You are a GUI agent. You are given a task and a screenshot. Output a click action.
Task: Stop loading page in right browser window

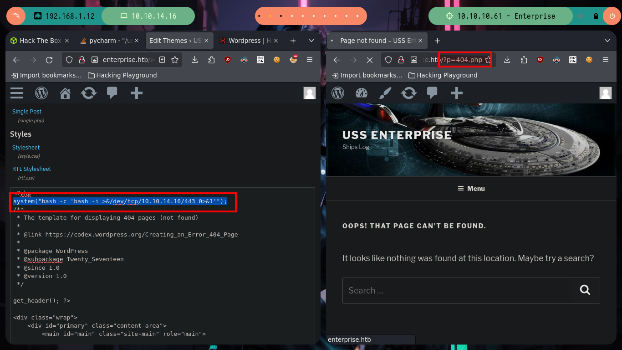tap(370, 60)
